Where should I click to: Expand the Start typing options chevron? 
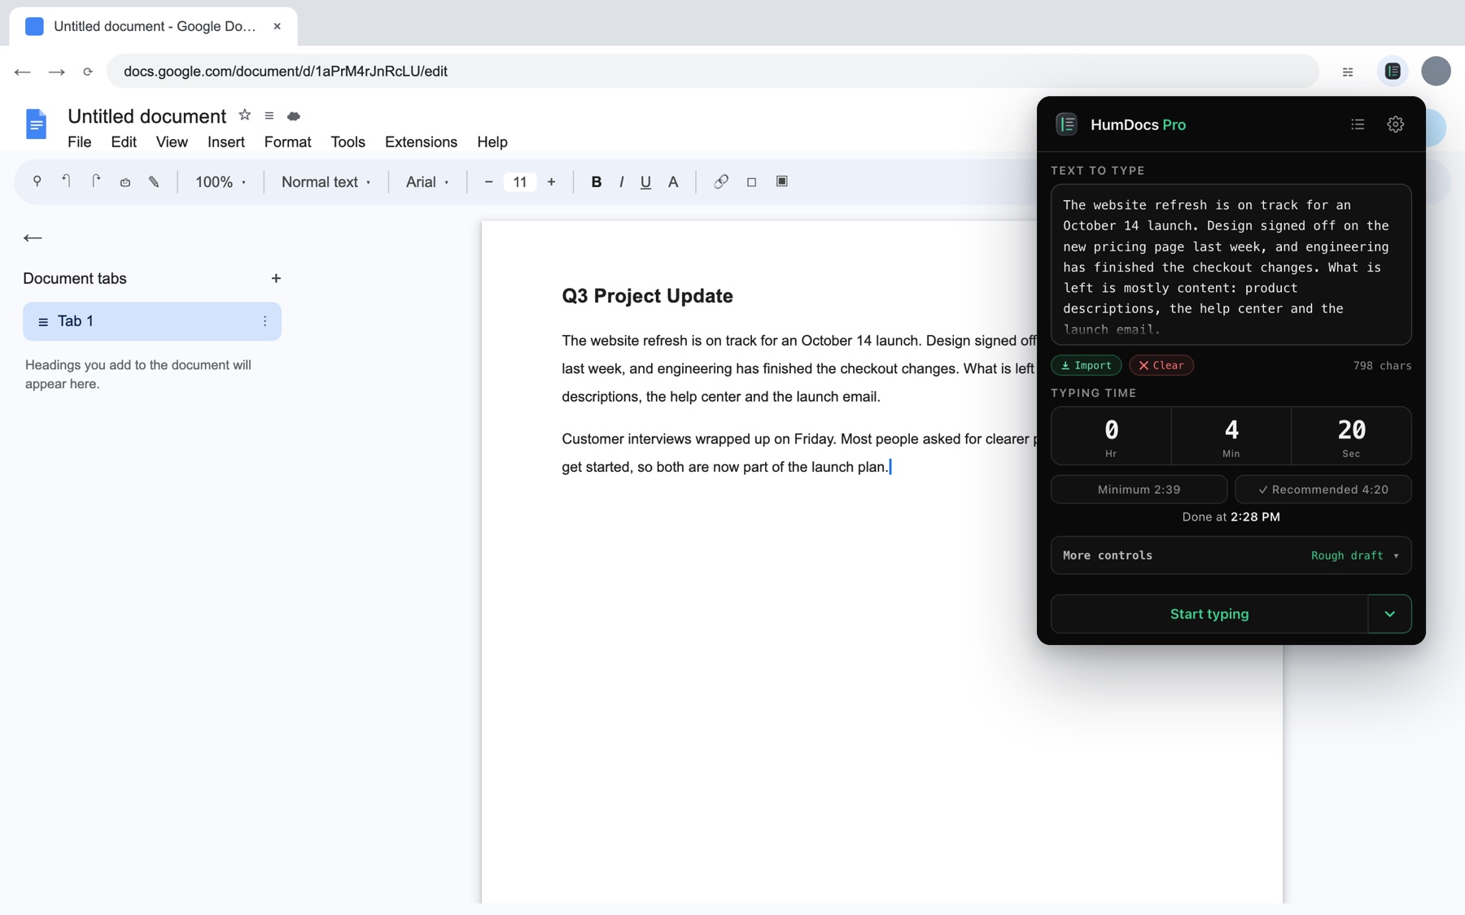[x=1389, y=614]
